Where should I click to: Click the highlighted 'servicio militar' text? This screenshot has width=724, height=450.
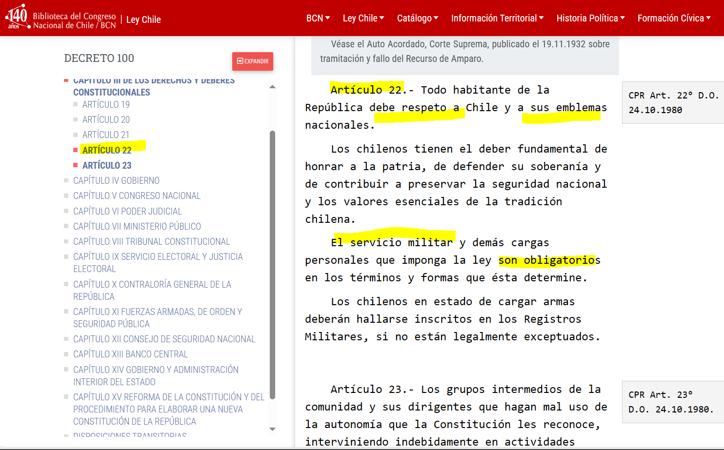click(402, 242)
